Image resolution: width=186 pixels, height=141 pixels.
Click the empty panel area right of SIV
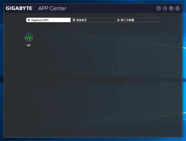click(95, 38)
